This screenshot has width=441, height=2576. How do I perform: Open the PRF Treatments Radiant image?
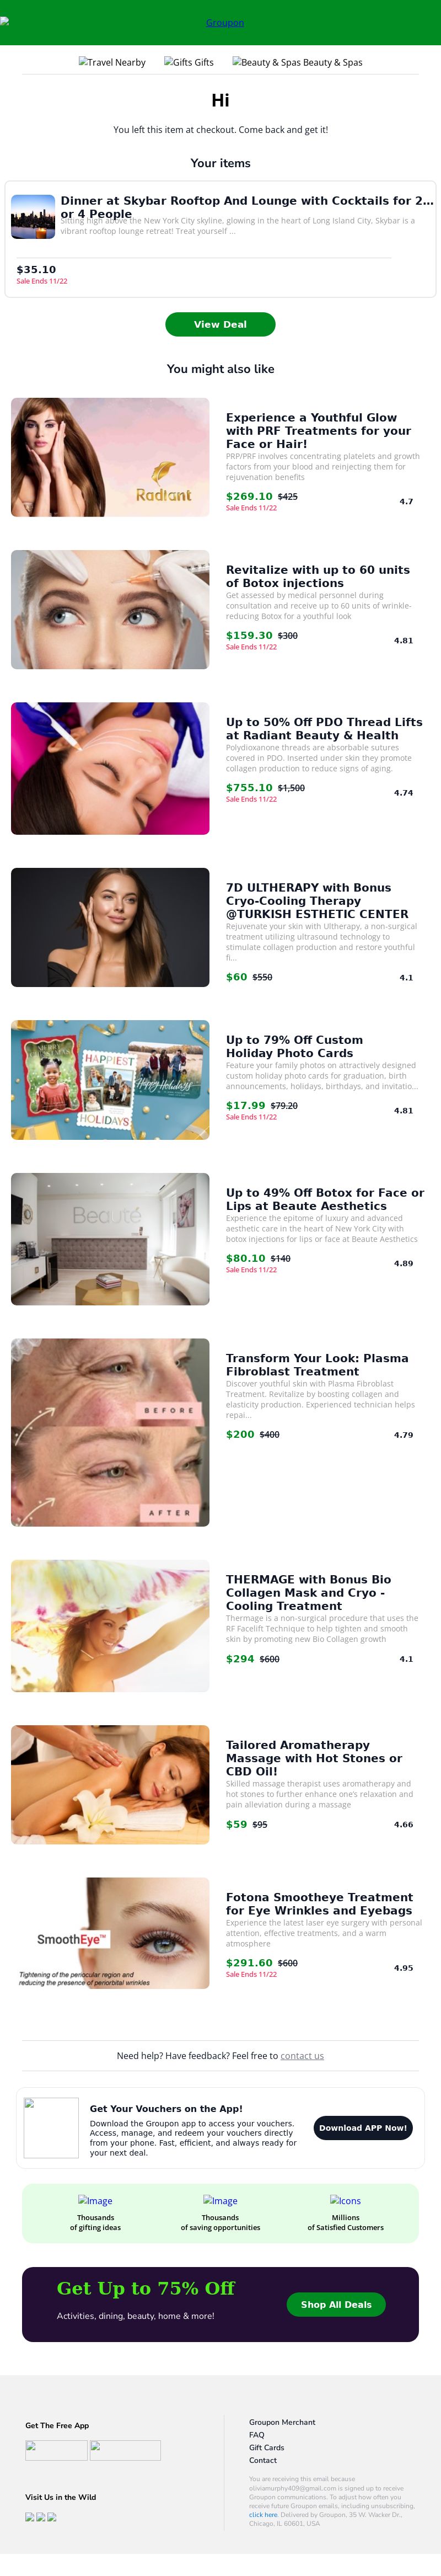pyautogui.click(x=110, y=457)
